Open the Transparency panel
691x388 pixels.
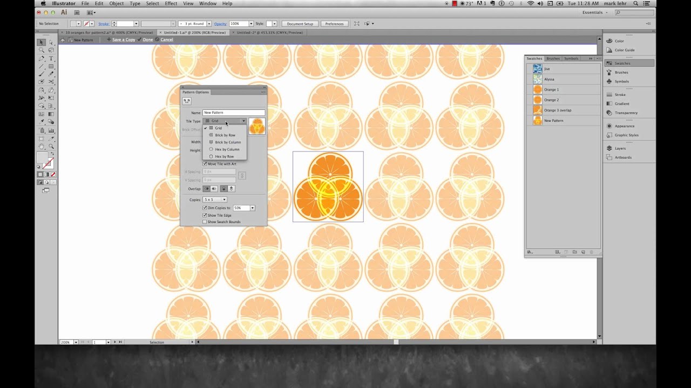click(x=626, y=113)
